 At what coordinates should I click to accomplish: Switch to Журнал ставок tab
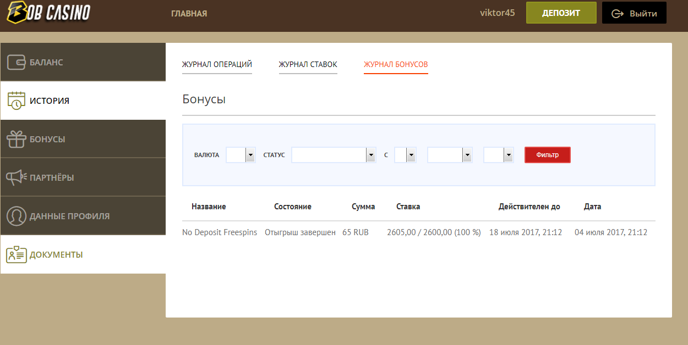tap(308, 65)
